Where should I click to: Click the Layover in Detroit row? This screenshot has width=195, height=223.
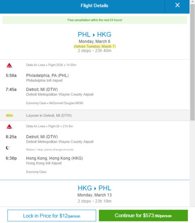click(x=95, y=115)
